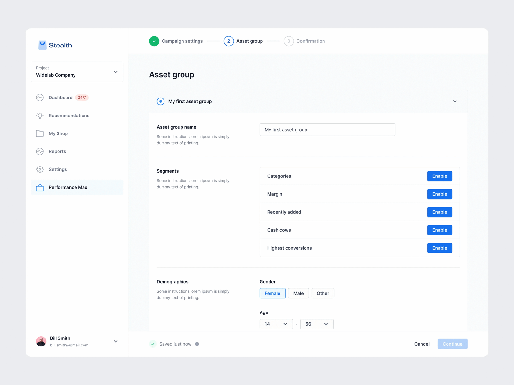Viewport: 514px width, 385px height.
Task: Choose the Other gender option
Action: coord(323,293)
